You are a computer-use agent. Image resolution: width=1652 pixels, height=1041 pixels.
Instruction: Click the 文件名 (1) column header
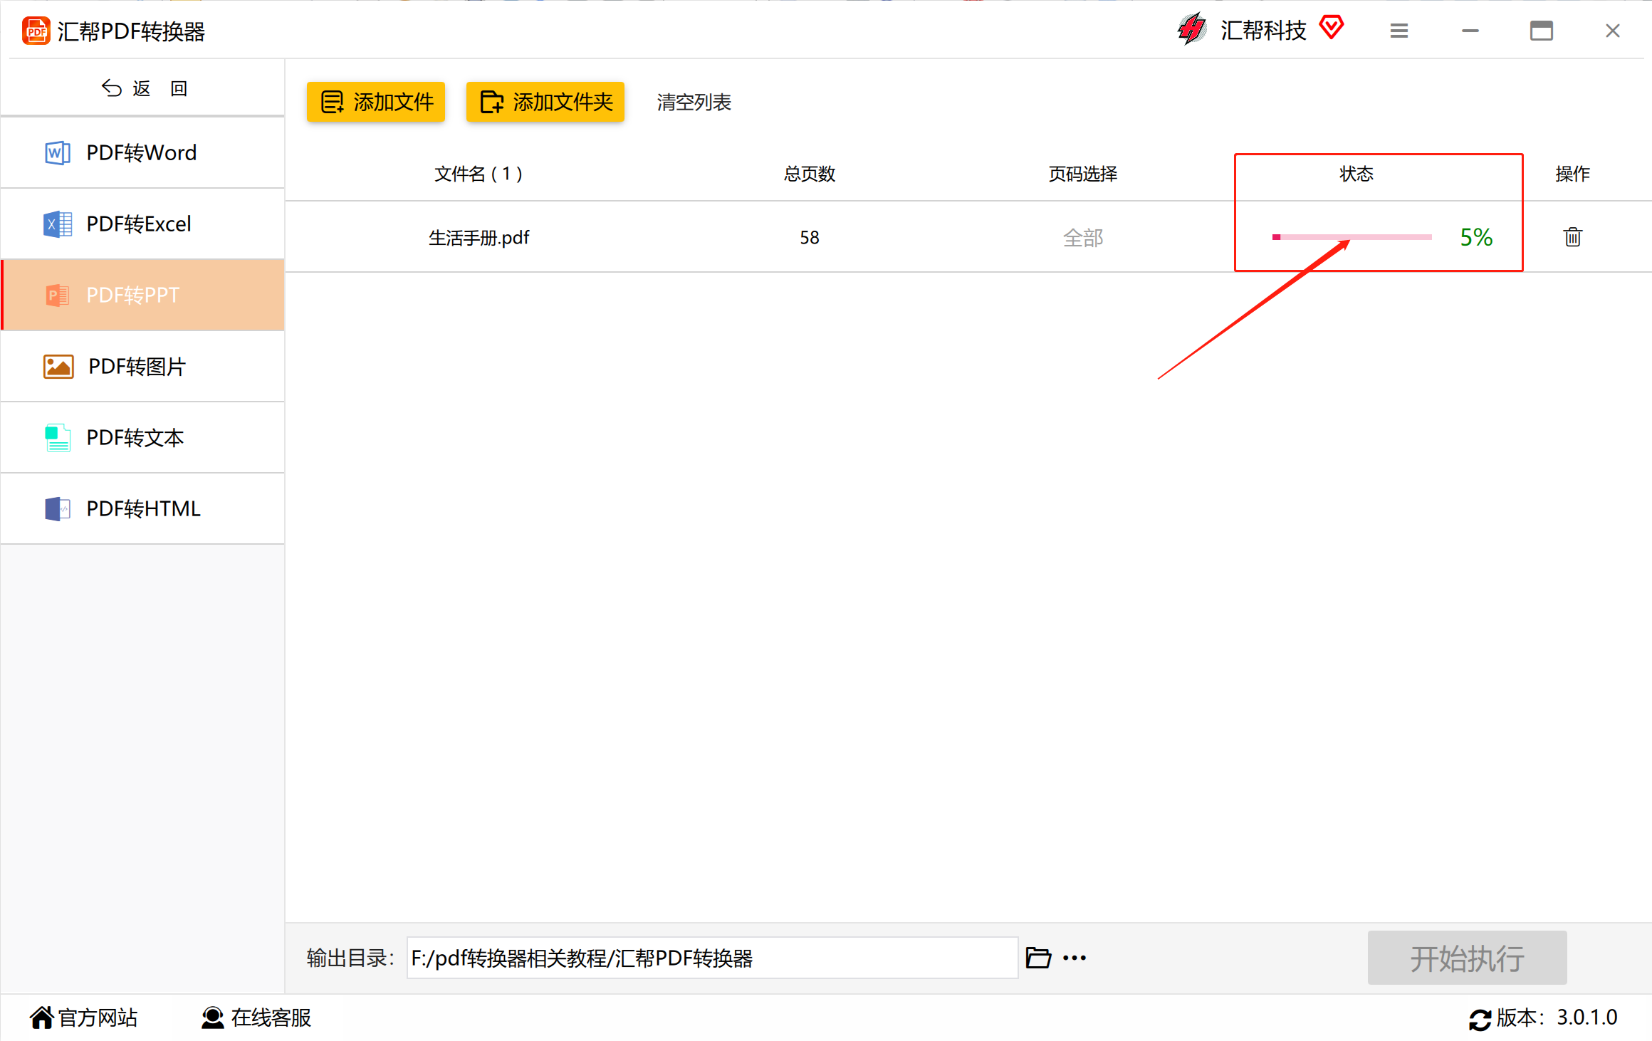point(479,174)
